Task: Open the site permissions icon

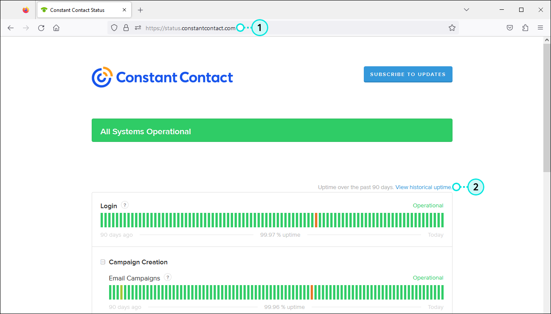Action: pos(138,28)
